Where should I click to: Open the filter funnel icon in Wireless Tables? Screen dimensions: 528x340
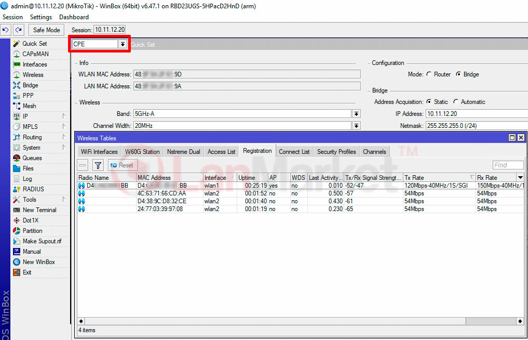(x=98, y=165)
